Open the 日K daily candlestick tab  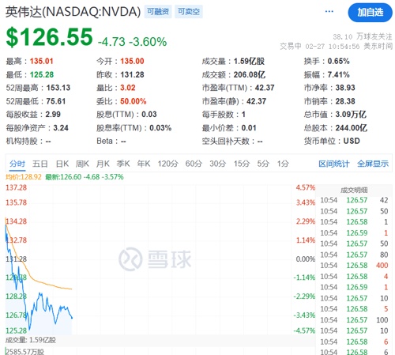click(x=62, y=164)
